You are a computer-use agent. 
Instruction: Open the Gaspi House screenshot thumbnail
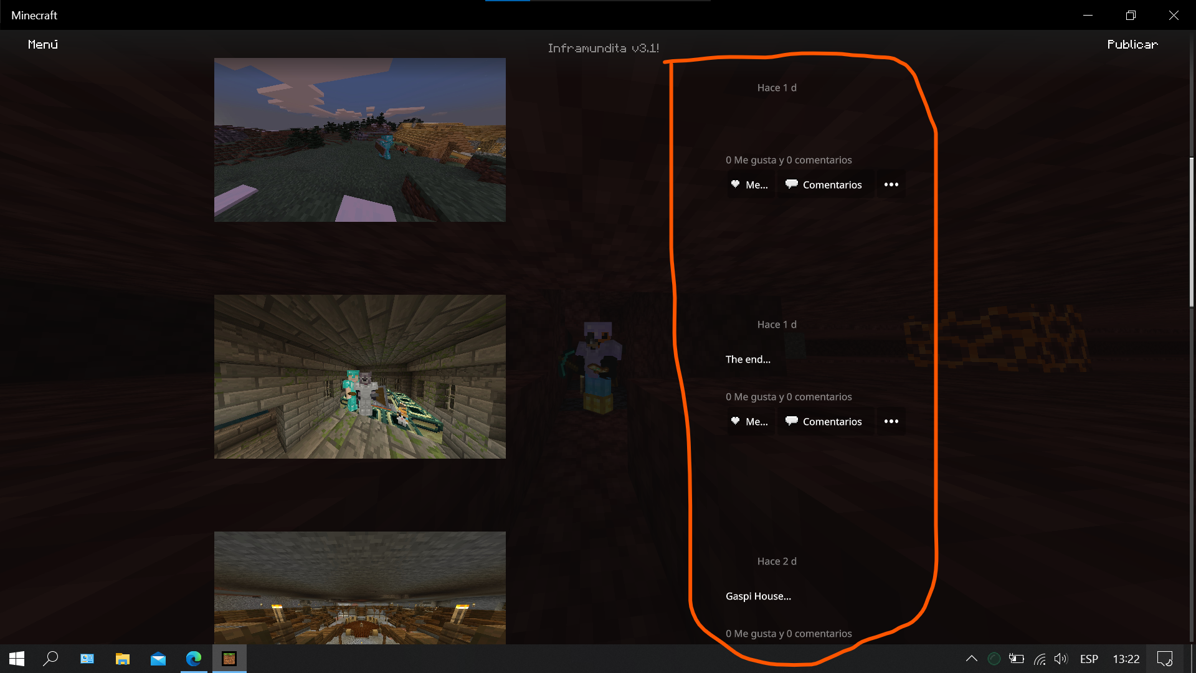359,587
